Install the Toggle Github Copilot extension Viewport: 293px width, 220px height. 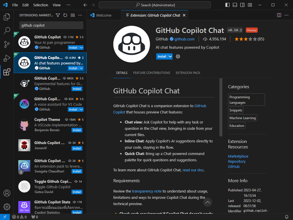[x=77, y=192]
